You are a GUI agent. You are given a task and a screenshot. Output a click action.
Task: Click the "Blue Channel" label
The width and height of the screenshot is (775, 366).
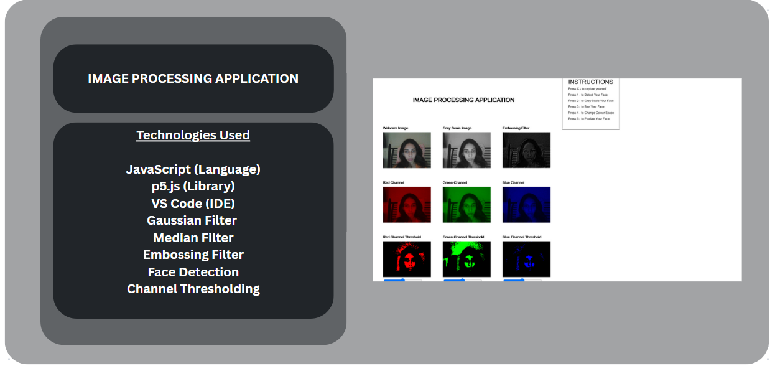(x=514, y=183)
